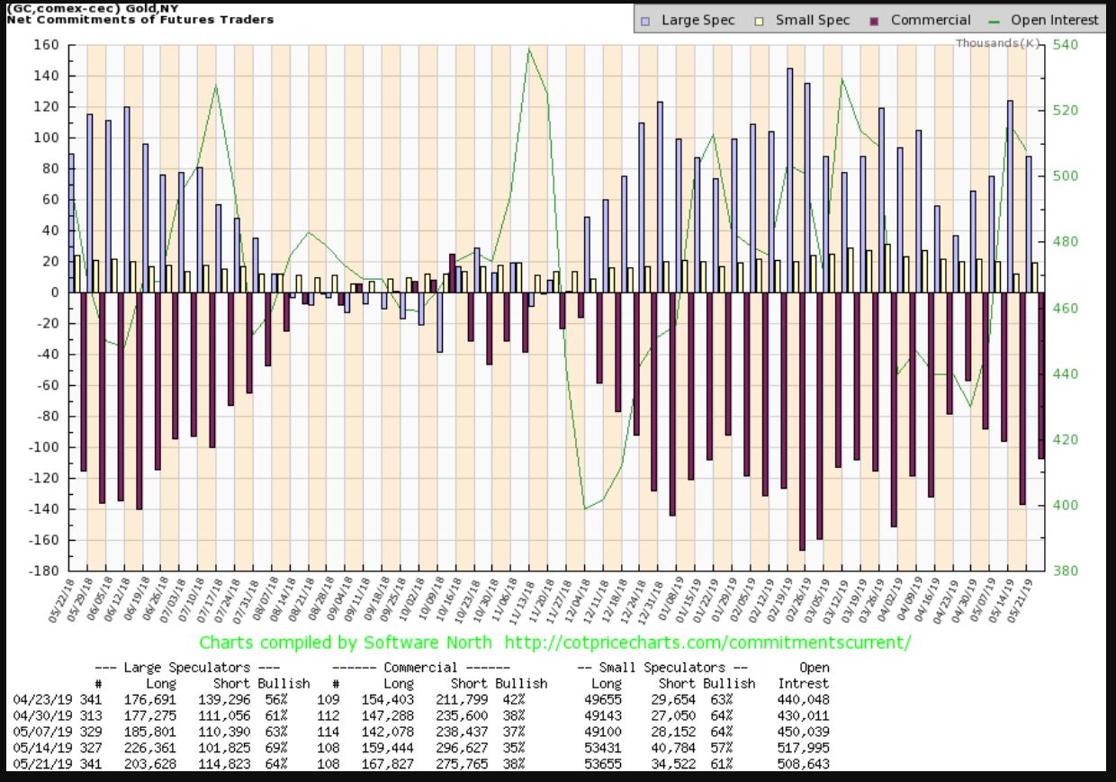Click the Commercial Long value 167,827
1116x782 pixels.
(393, 764)
